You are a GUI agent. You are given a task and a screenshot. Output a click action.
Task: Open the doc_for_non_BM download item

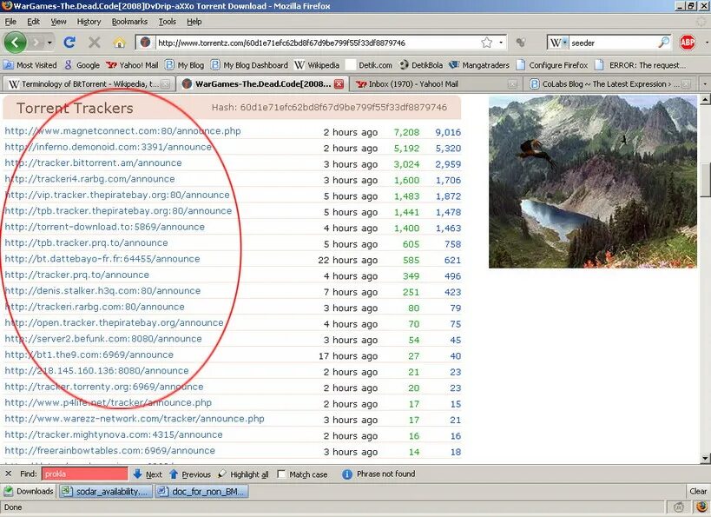coord(201,491)
